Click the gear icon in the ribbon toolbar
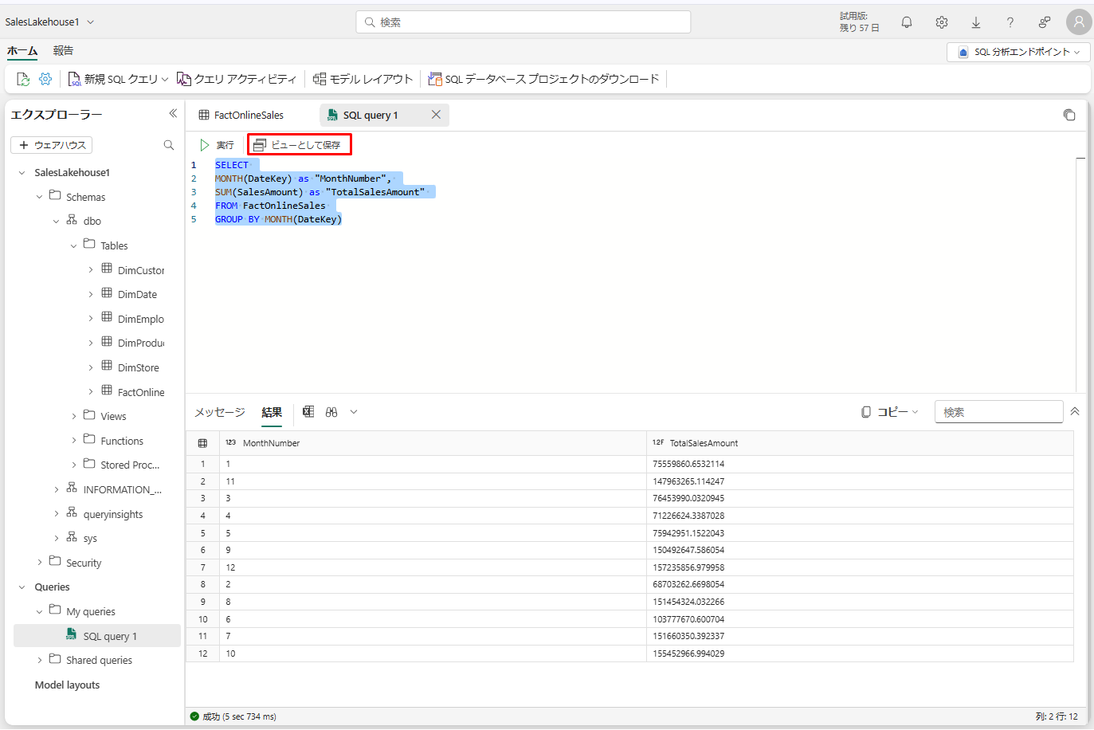Viewport: 1094px width, 730px height. tap(45, 79)
